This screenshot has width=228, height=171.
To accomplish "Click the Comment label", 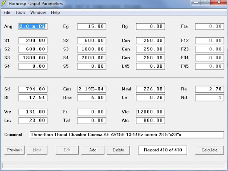I will (13, 135).
